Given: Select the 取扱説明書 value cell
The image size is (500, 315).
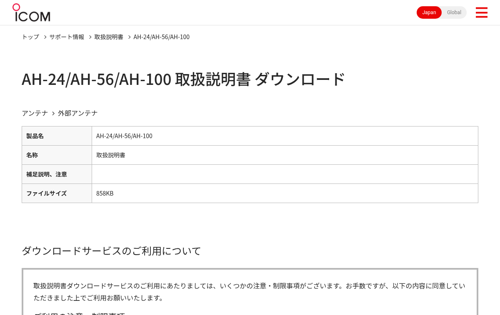Looking at the screenshot, I should 285,155.
